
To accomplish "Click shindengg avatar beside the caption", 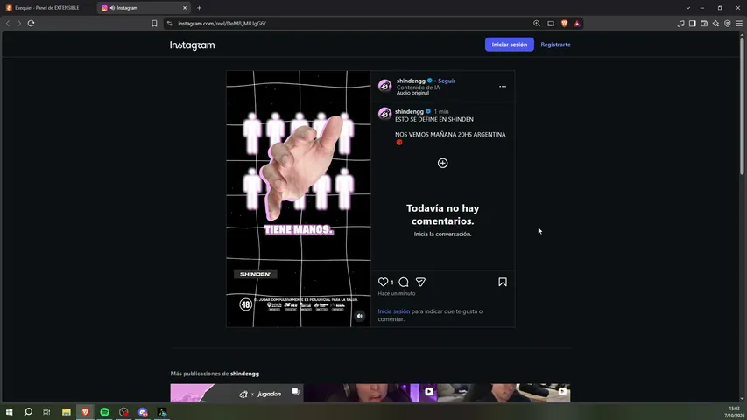I will 385,114.
